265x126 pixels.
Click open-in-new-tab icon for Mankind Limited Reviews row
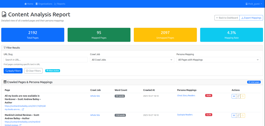(238, 115)
